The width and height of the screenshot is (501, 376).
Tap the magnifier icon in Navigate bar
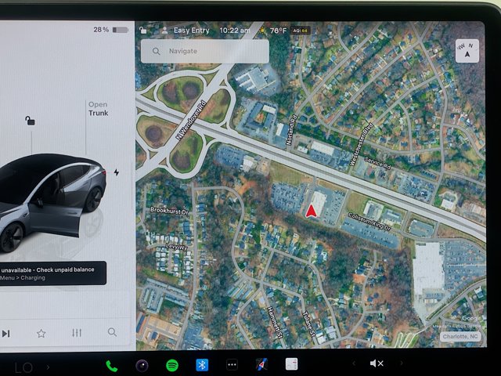click(156, 51)
